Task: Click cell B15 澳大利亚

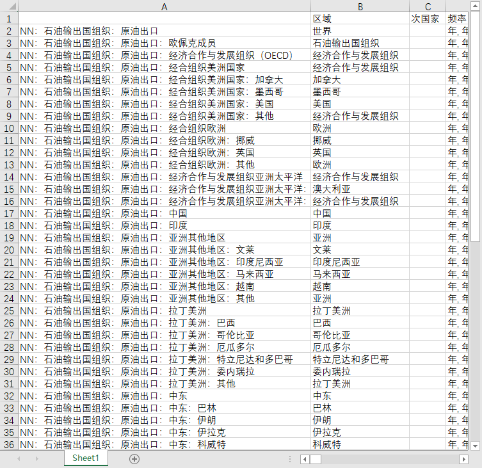Action: click(360, 189)
